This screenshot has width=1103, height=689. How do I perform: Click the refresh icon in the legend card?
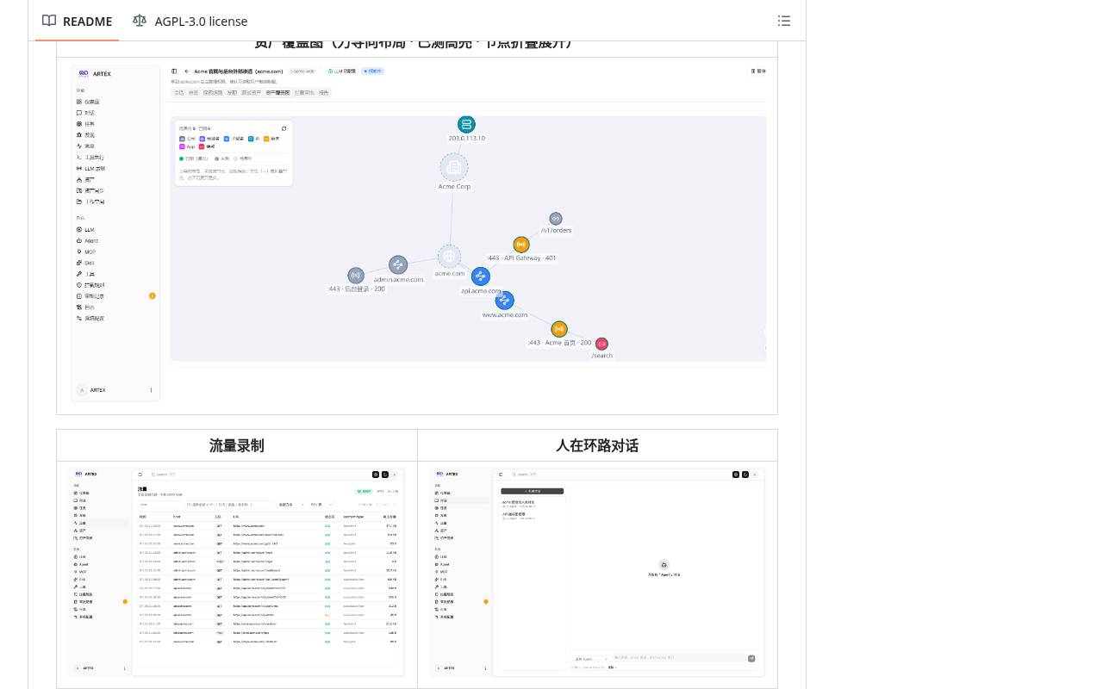click(x=284, y=128)
